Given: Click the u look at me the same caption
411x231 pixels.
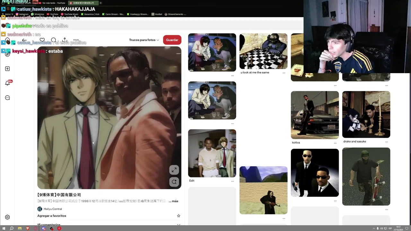Looking at the screenshot, I should click(255, 73).
